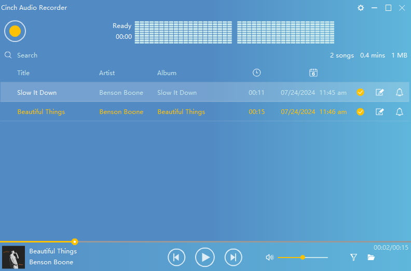Click the search magnifier icon
This screenshot has width=411, height=271.
pyautogui.click(x=8, y=55)
